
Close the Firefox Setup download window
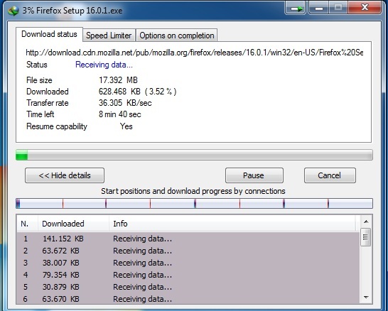click(x=365, y=7)
